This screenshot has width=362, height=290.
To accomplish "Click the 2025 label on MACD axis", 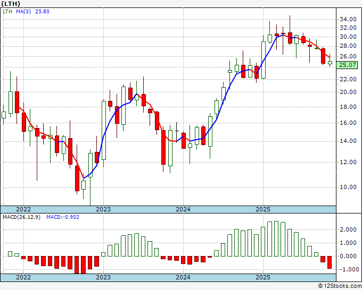I will coord(263,277).
